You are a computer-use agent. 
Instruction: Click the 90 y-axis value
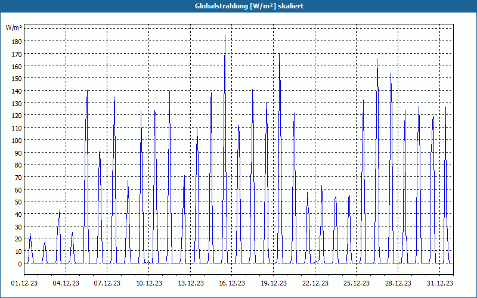18,153
